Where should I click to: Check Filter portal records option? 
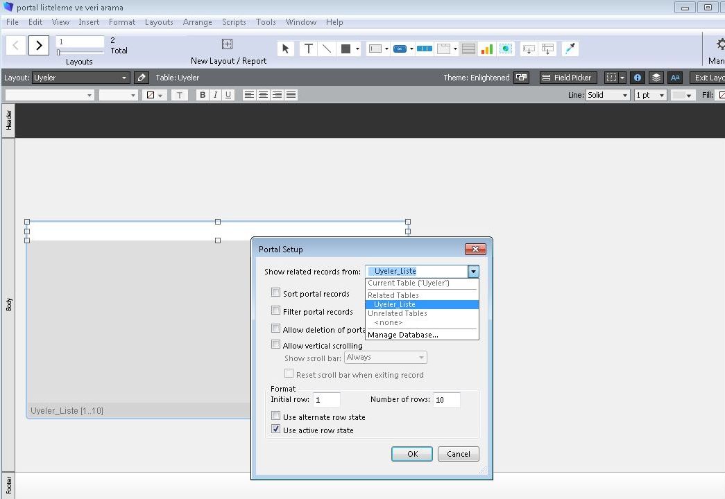pyautogui.click(x=276, y=311)
